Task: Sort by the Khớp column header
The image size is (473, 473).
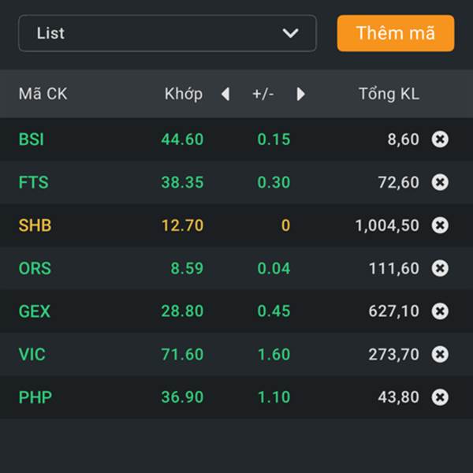Action: (184, 94)
